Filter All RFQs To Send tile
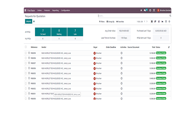The image size is (195, 119). pos(43,32)
